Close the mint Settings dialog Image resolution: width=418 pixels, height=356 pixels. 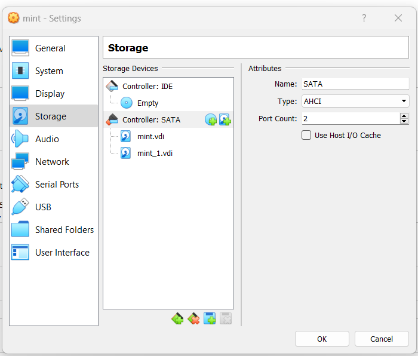[x=398, y=18]
